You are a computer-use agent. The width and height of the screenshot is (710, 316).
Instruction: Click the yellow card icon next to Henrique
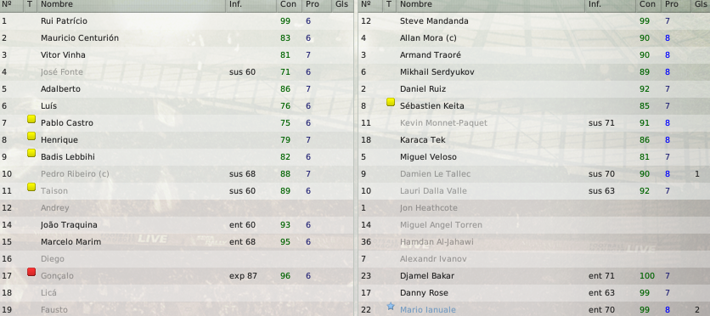[31, 136]
